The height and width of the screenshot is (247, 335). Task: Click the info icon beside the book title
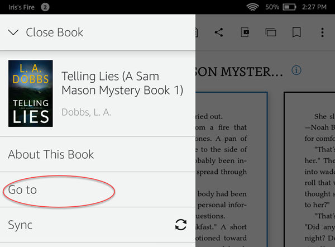point(296,70)
